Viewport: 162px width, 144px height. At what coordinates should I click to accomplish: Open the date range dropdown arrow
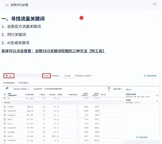[x=94, y=76]
